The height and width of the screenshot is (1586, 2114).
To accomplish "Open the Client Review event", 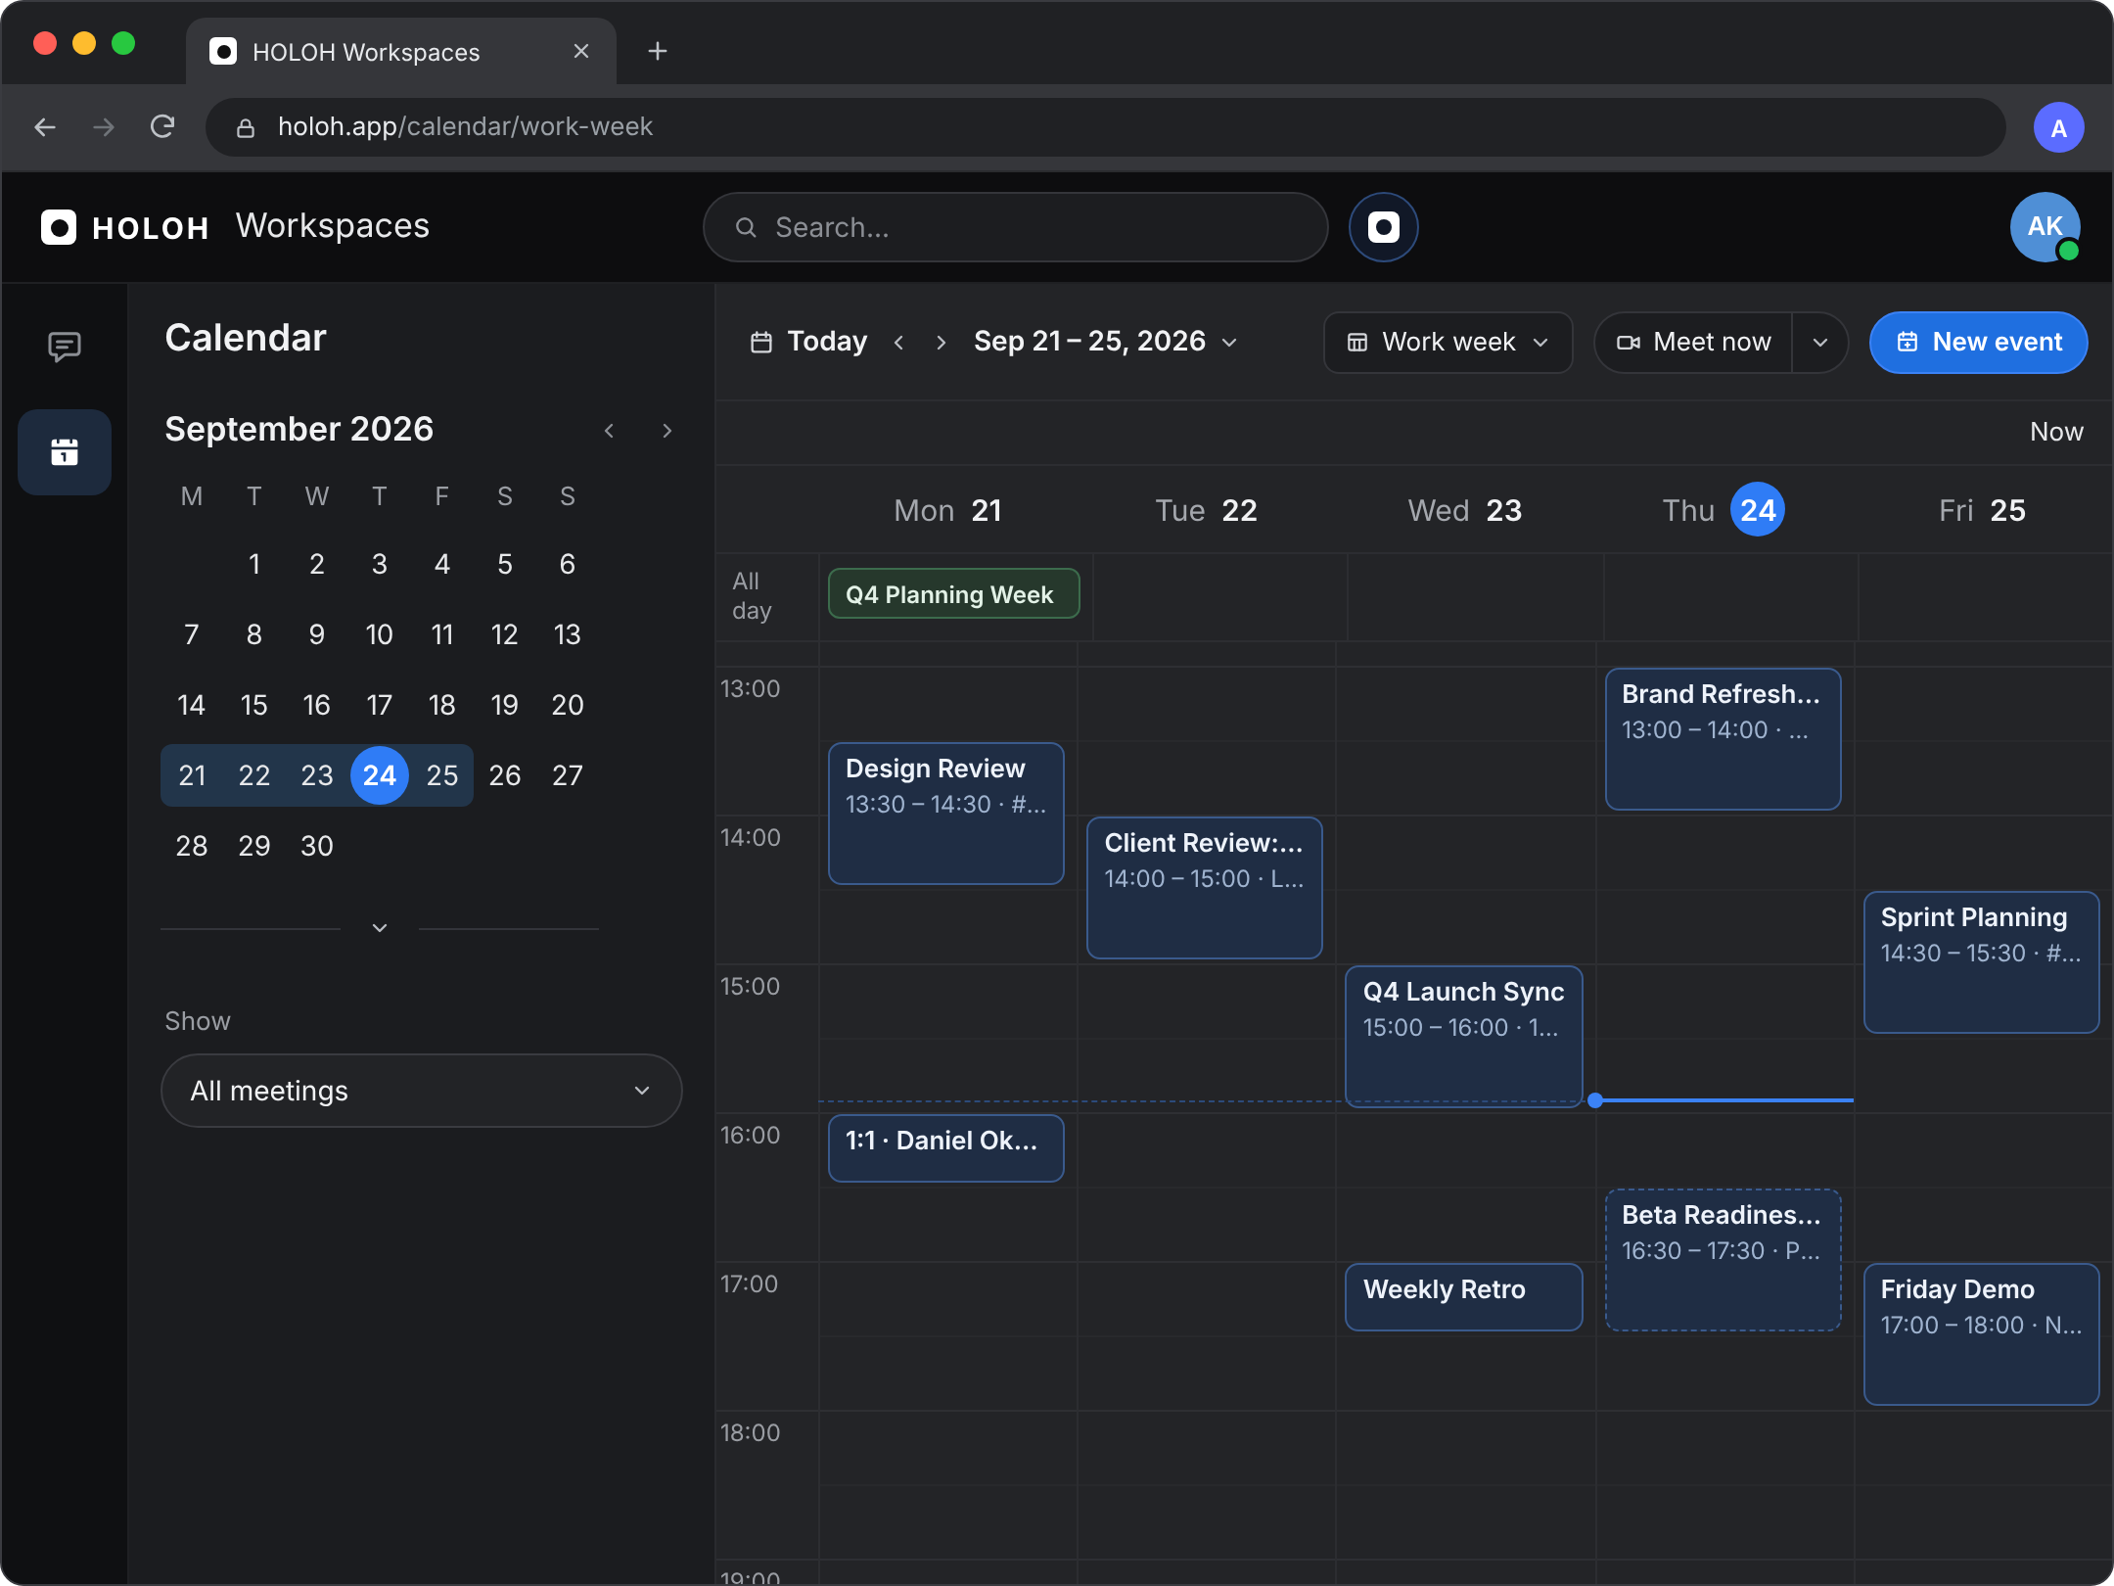I will tap(1205, 888).
